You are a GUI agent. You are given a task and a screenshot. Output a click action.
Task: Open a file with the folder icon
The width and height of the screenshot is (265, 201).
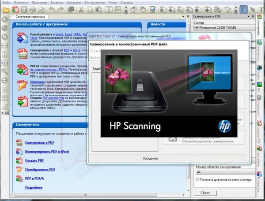coord(6,10)
